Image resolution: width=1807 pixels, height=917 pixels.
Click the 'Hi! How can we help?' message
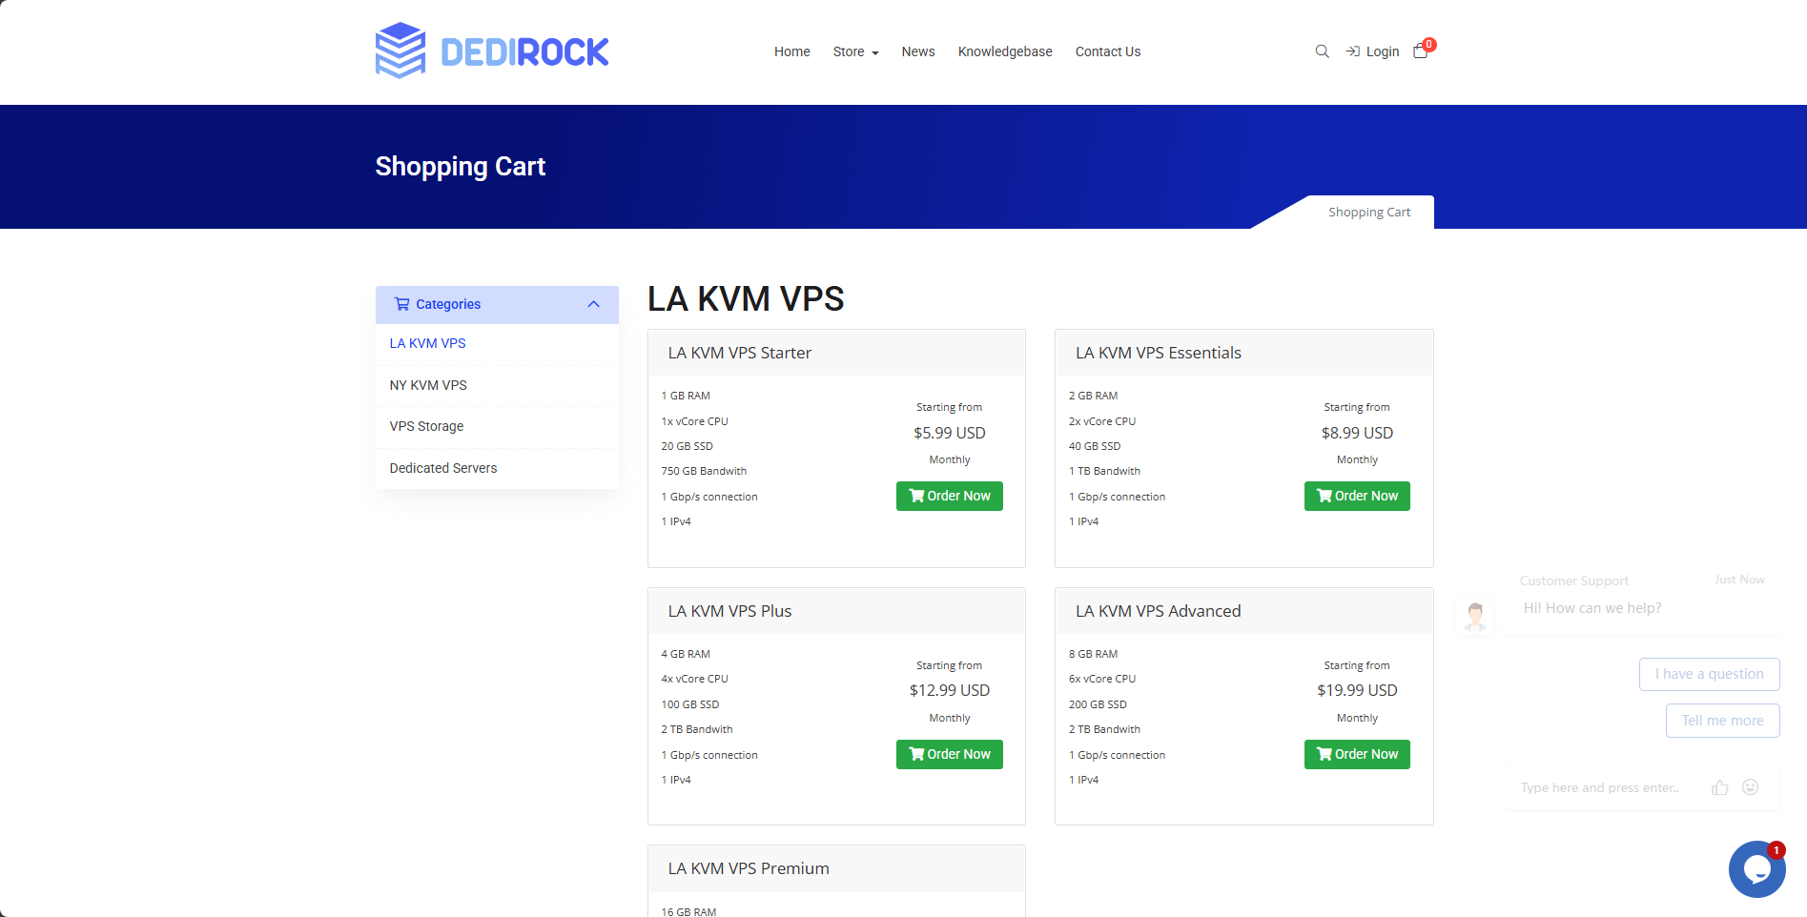pyautogui.click(x=1591, y=608)
